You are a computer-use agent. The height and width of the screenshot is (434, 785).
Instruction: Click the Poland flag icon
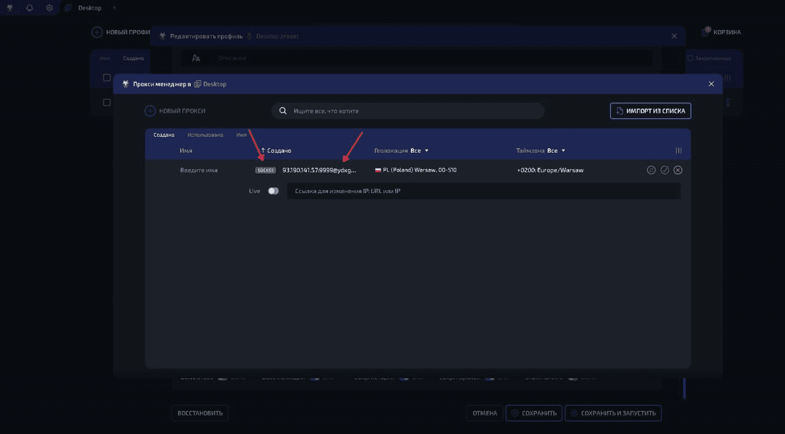click(378, 170)
